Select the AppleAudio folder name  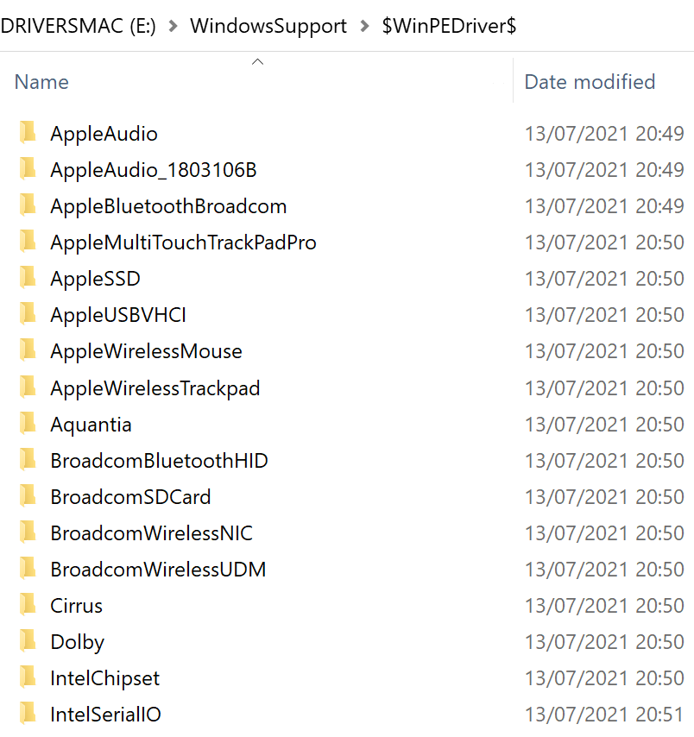coord(104,134)
